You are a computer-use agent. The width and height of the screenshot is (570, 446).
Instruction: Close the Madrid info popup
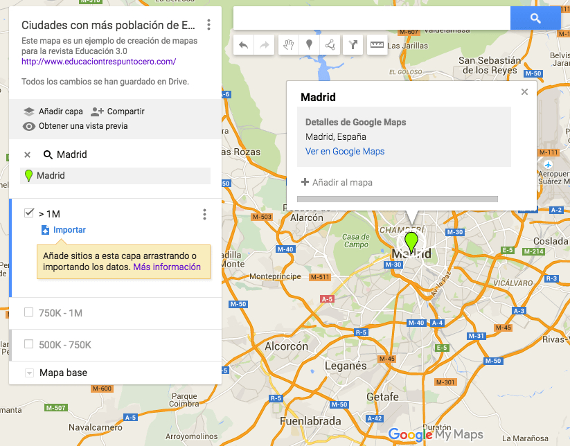[524, 91]
